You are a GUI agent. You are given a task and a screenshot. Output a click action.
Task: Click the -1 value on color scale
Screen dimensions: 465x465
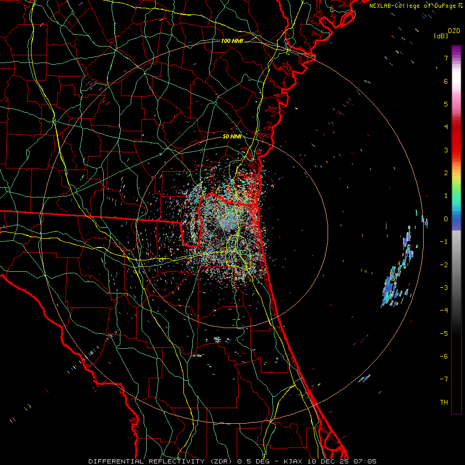click(x=444, y=242)
